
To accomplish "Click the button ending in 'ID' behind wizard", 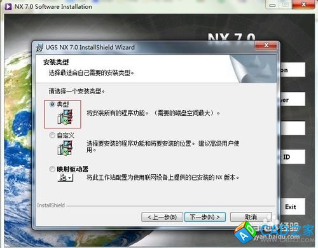I will 293,157.
